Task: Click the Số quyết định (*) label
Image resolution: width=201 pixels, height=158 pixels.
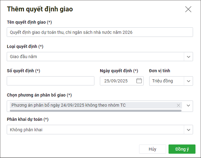Action: (24, 71)
